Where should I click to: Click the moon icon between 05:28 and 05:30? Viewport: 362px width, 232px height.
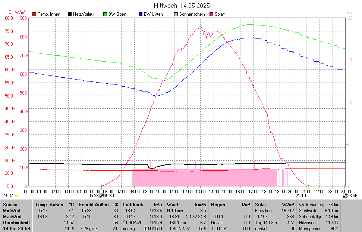(x=101, y=196)
